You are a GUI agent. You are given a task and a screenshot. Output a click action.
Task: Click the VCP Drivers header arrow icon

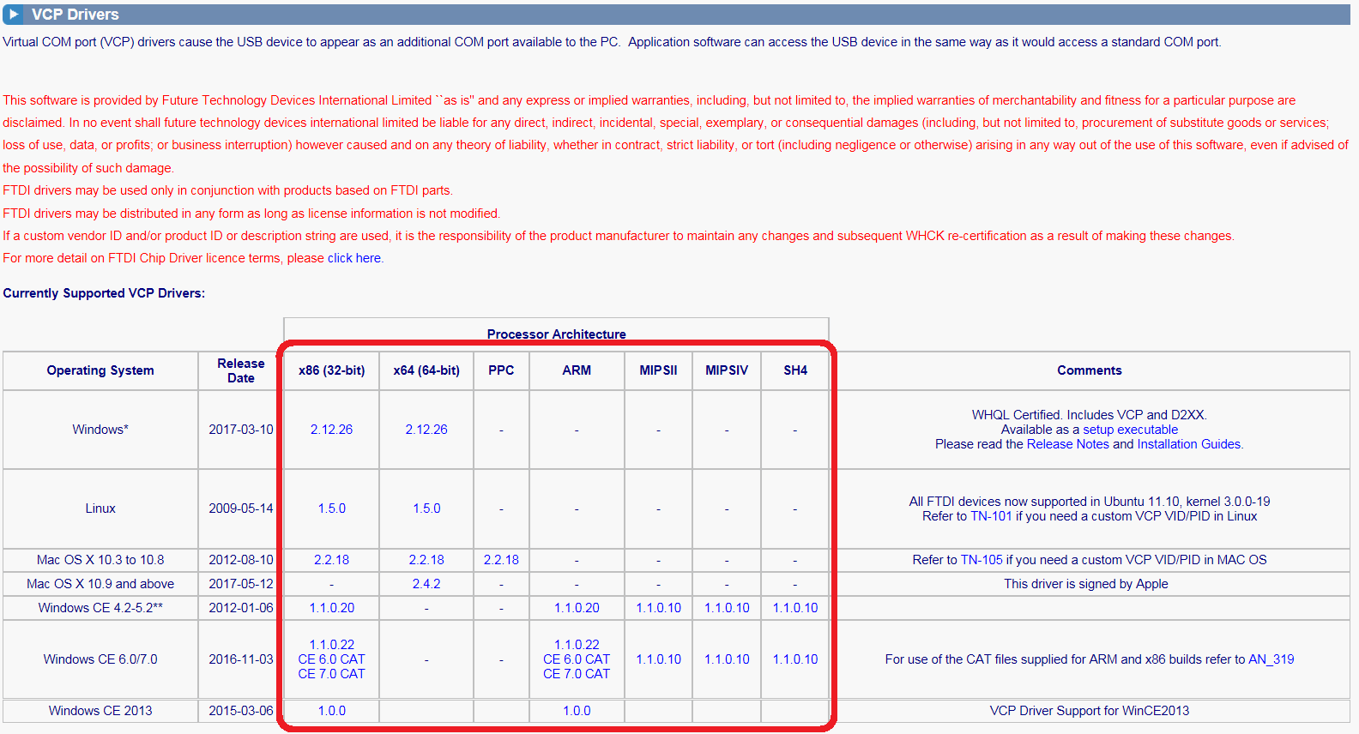pyautogui.click(x=14, y=15)
